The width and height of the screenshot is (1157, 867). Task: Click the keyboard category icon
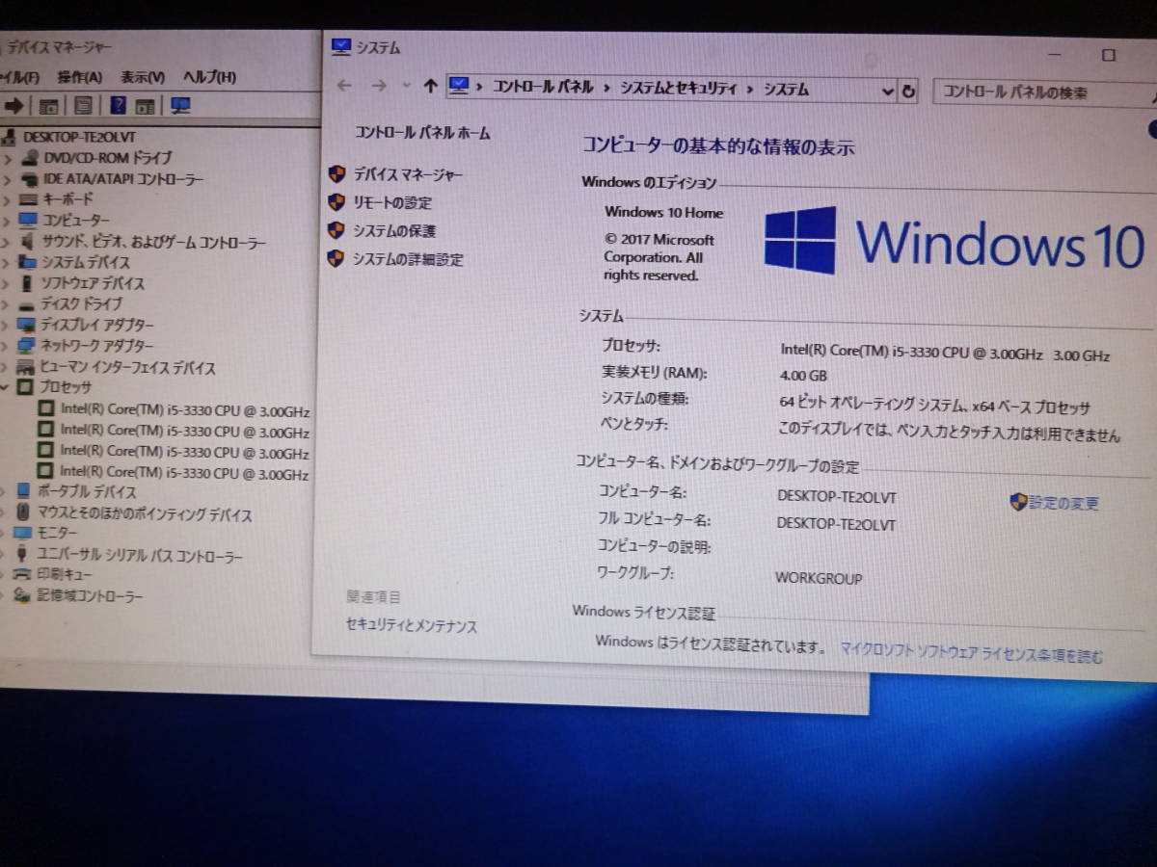(28, 199)
